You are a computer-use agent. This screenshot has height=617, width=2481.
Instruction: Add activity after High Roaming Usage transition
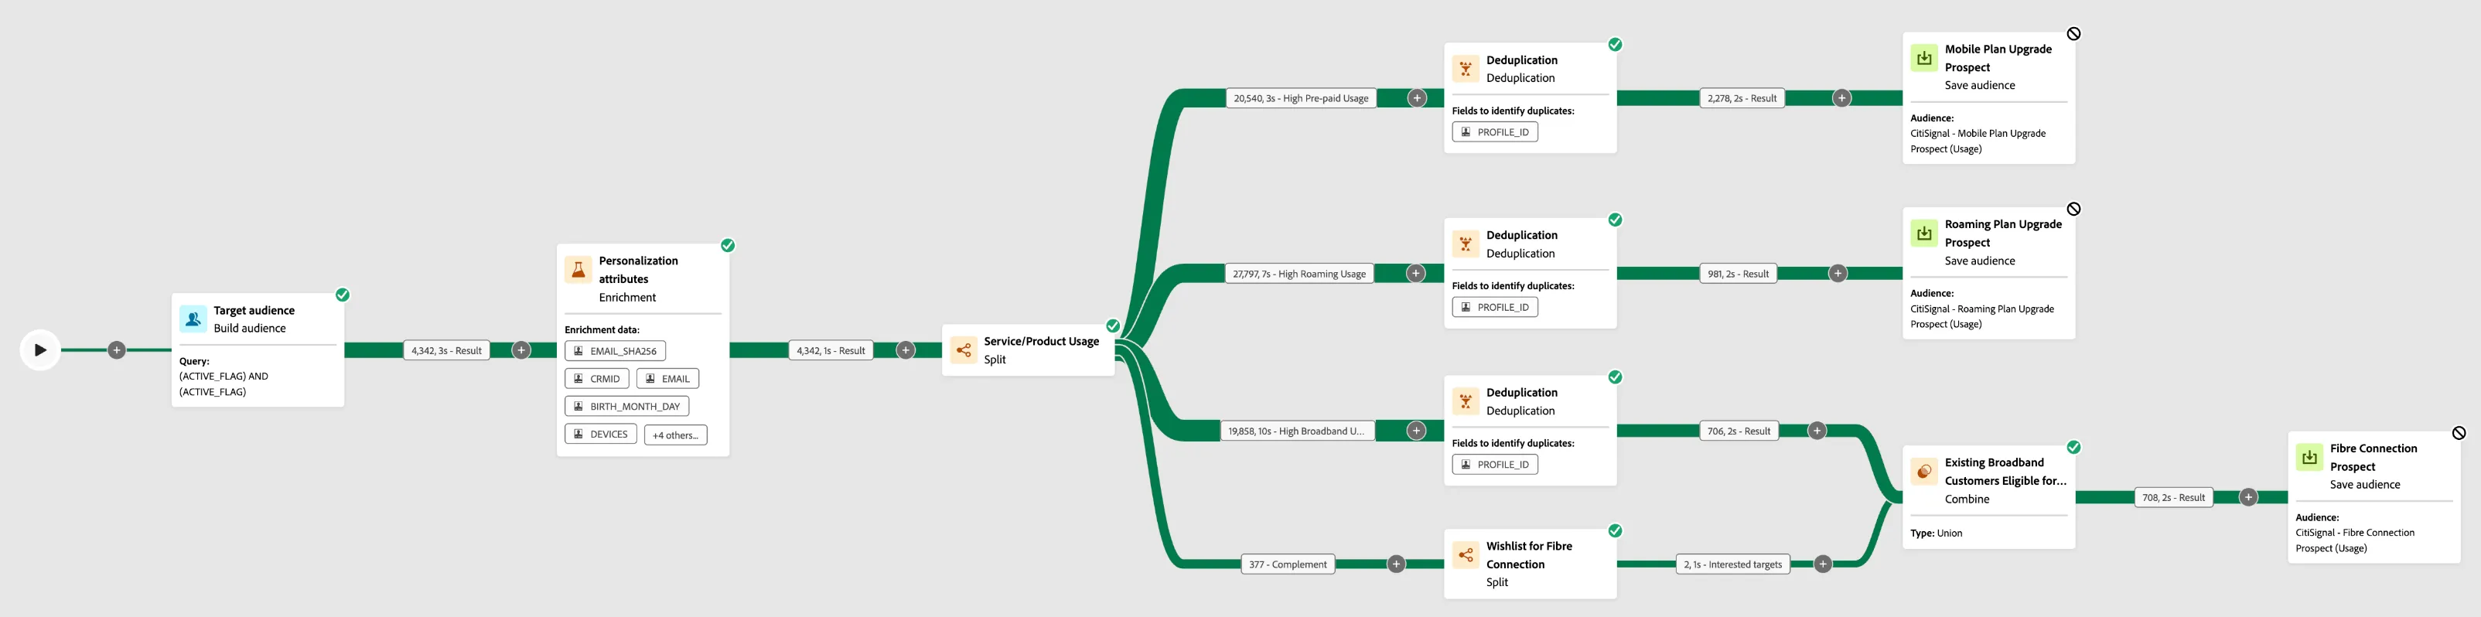[x=1415, y=274]
